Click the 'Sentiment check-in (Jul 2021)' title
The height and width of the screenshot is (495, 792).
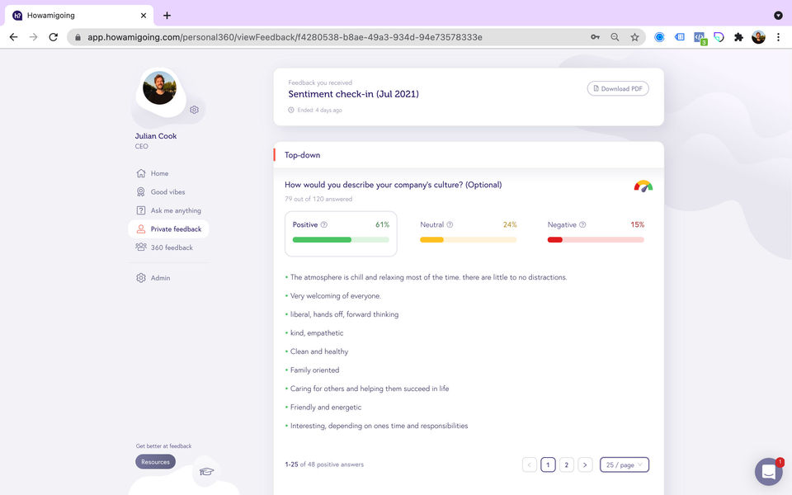tap(354, 94)
